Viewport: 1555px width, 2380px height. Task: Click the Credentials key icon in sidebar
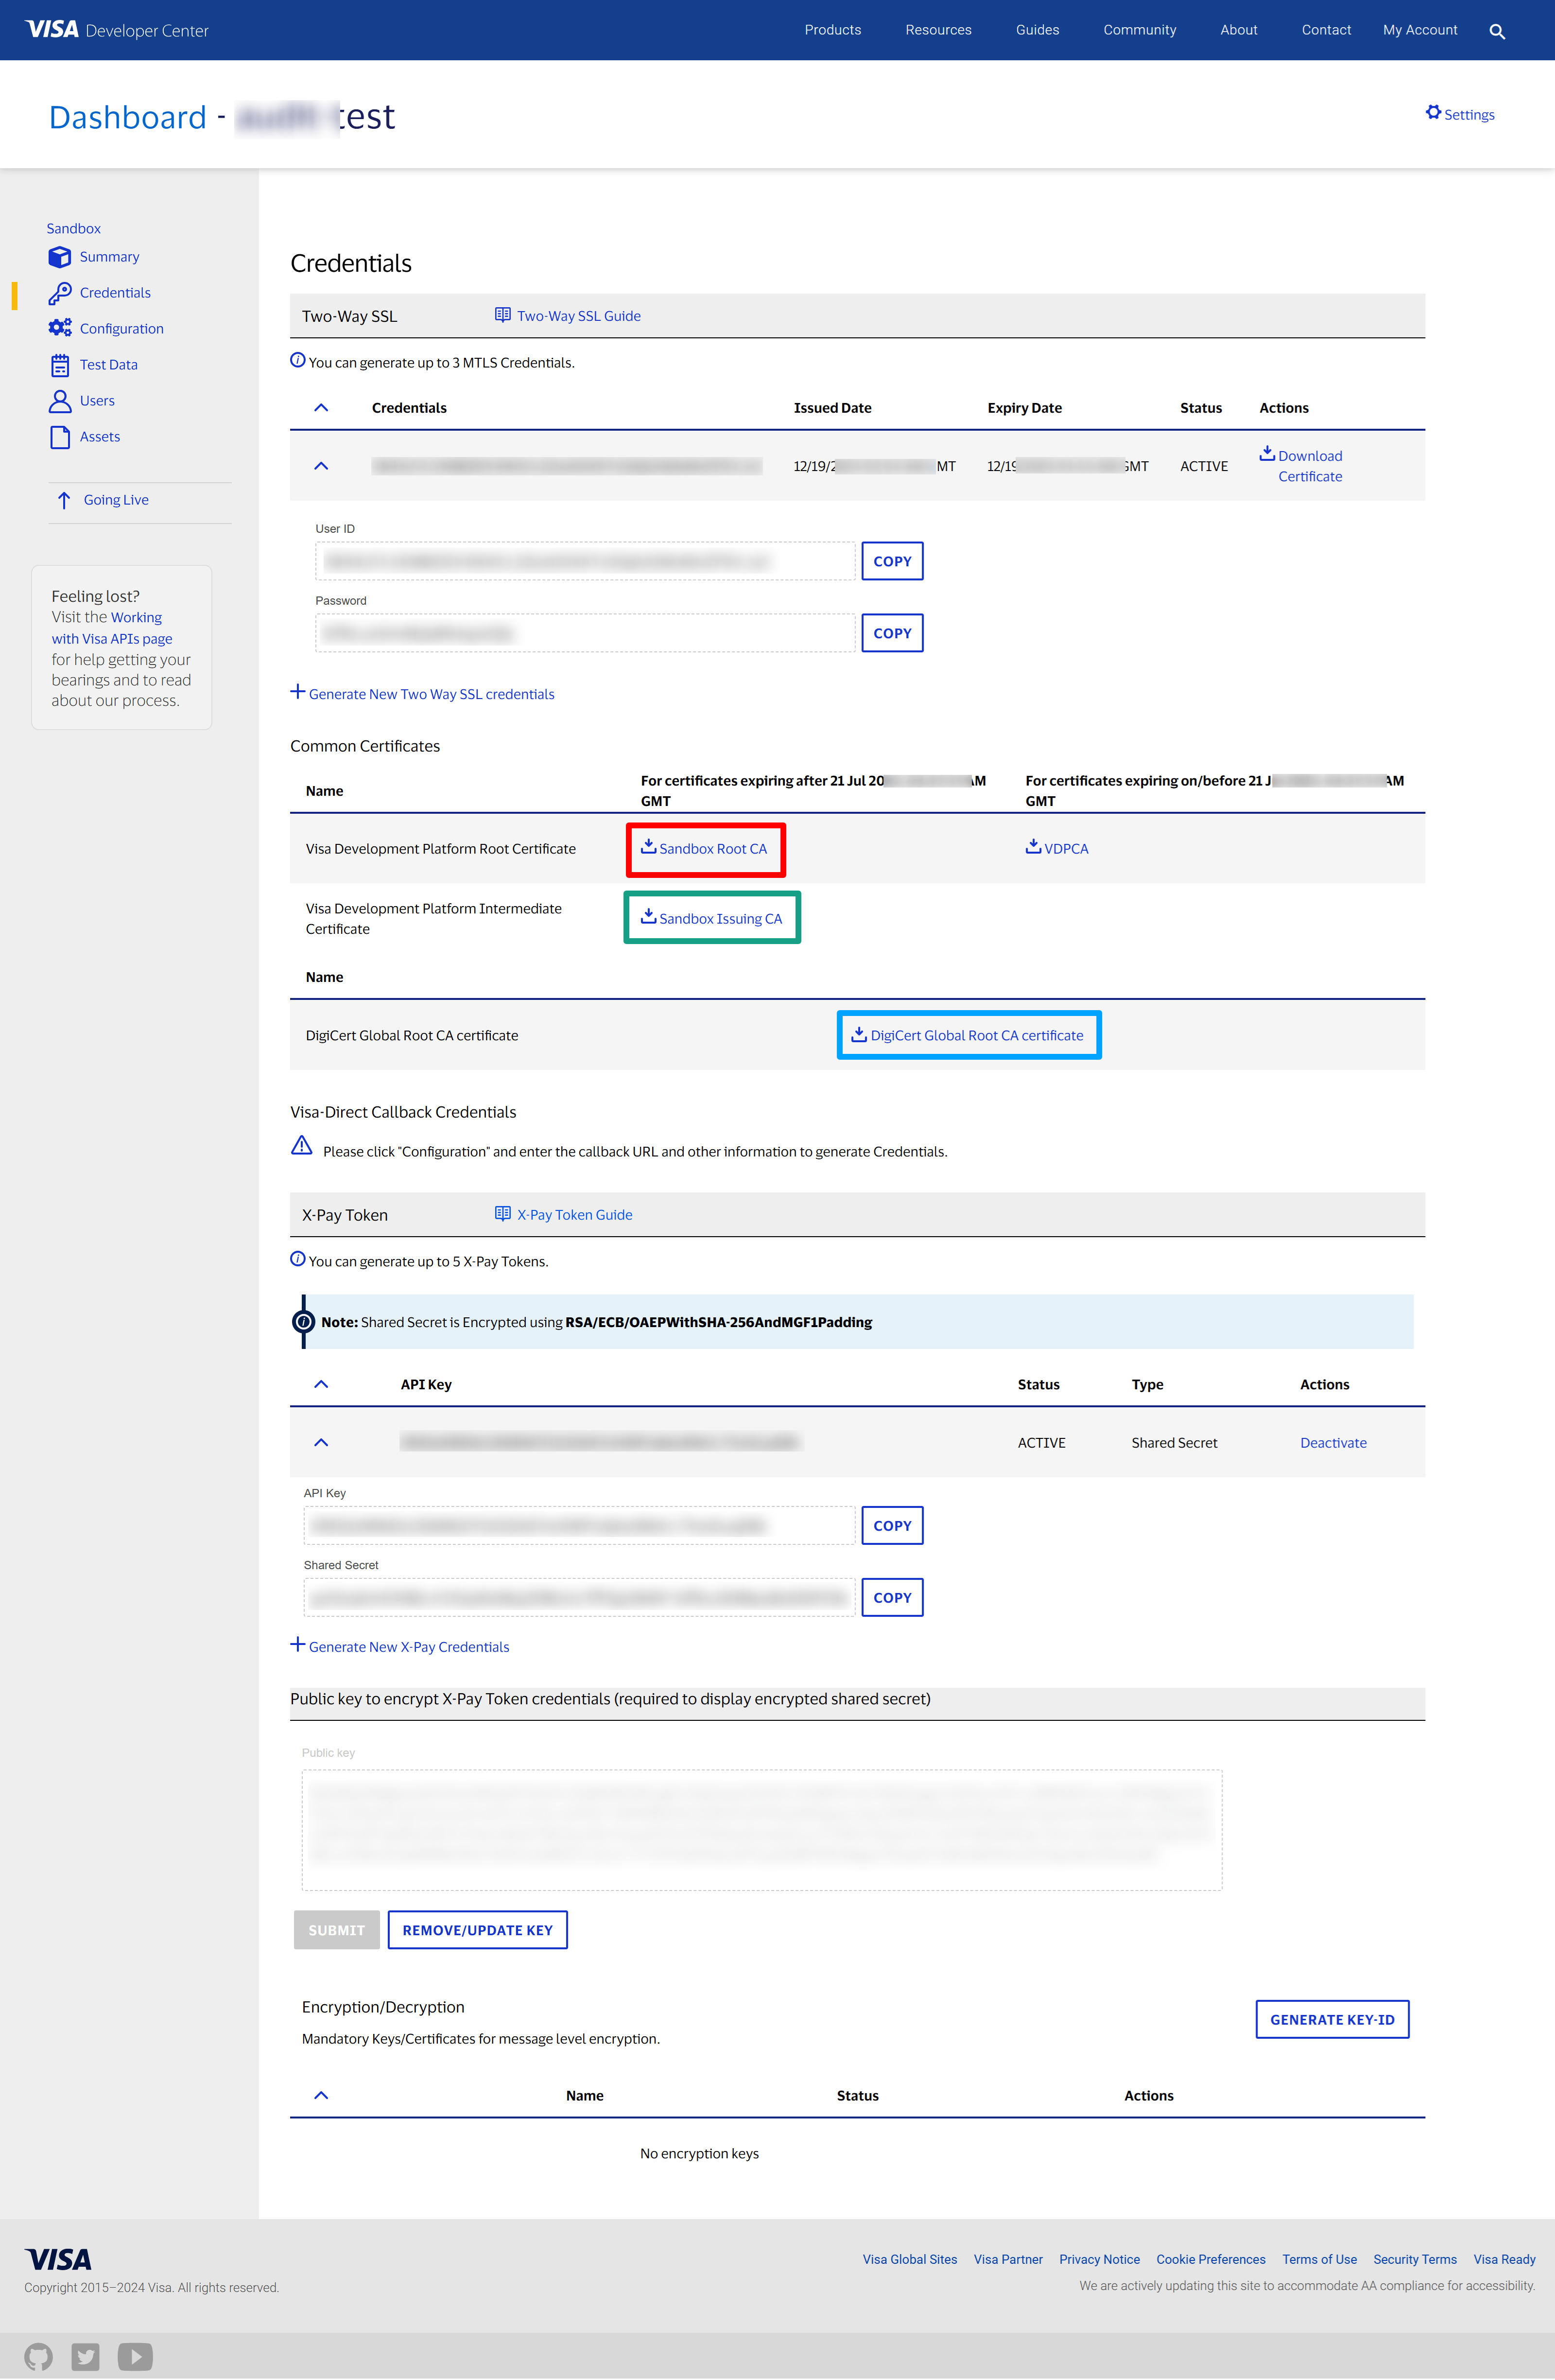[x=60, y=293]
